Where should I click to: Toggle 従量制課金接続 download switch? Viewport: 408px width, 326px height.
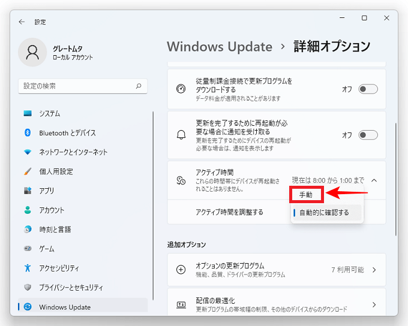tap(368, 89)
